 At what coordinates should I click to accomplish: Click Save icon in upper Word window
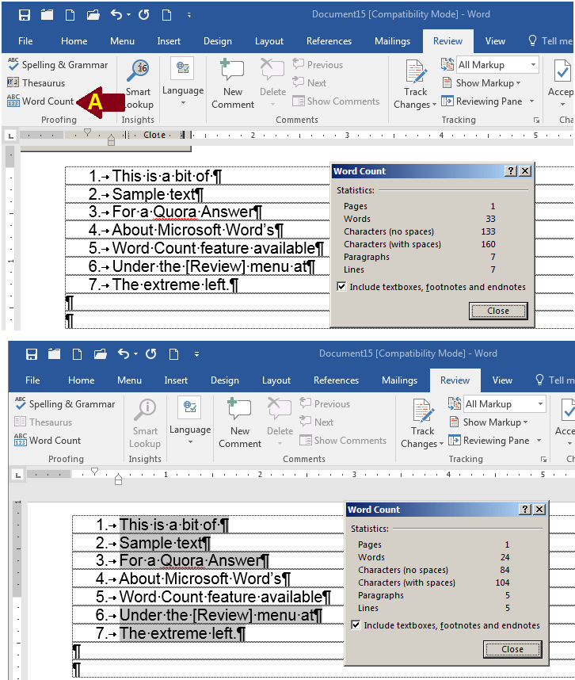25,15
